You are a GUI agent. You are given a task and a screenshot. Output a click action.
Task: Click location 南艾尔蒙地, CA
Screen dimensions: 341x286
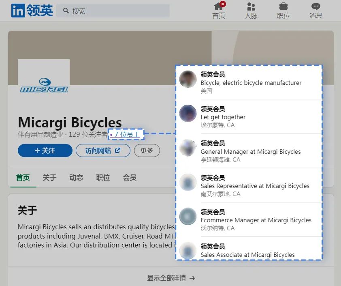[x=221, y=194]
